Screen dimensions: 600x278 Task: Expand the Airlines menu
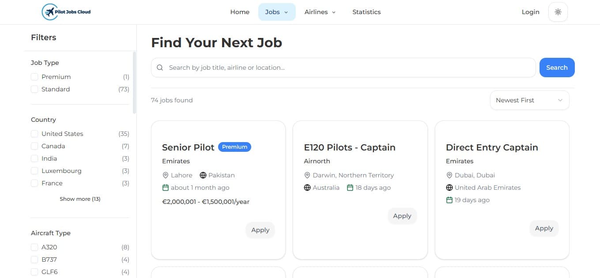tap(320, 12)
